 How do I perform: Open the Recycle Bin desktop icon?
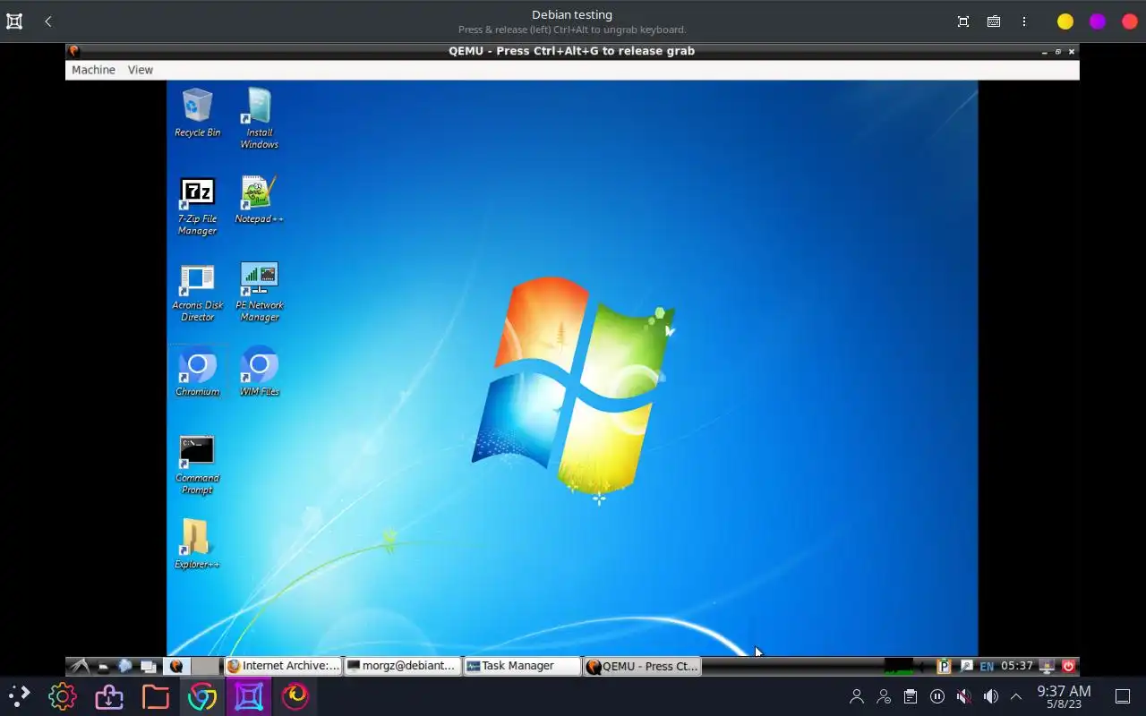click(x=197, y=113)
